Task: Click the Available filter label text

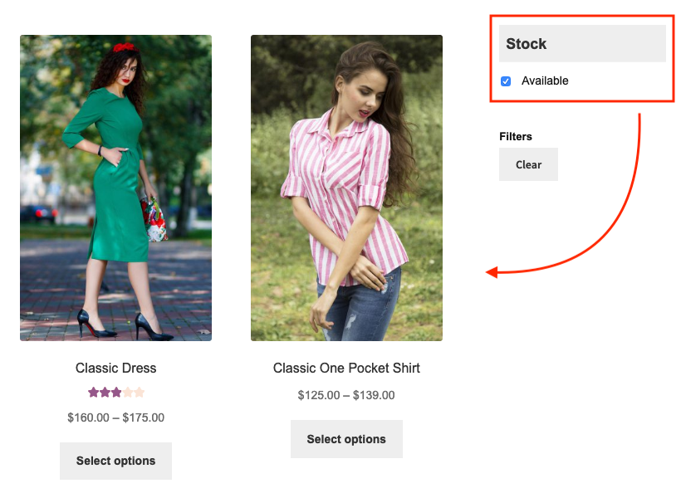Action: [545, 81]
